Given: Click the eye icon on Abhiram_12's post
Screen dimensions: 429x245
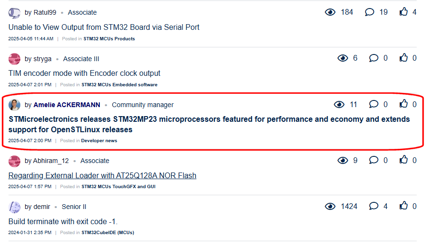Looking at the screenshot, I should (342, 160).
